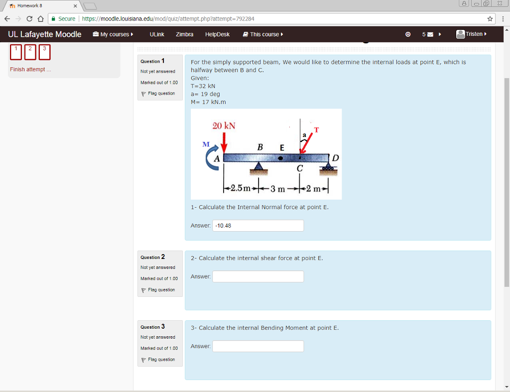The height and width of the screenshot is (392, 510).
Task: Go back with the browser back arrow
Action: [7, 19]
